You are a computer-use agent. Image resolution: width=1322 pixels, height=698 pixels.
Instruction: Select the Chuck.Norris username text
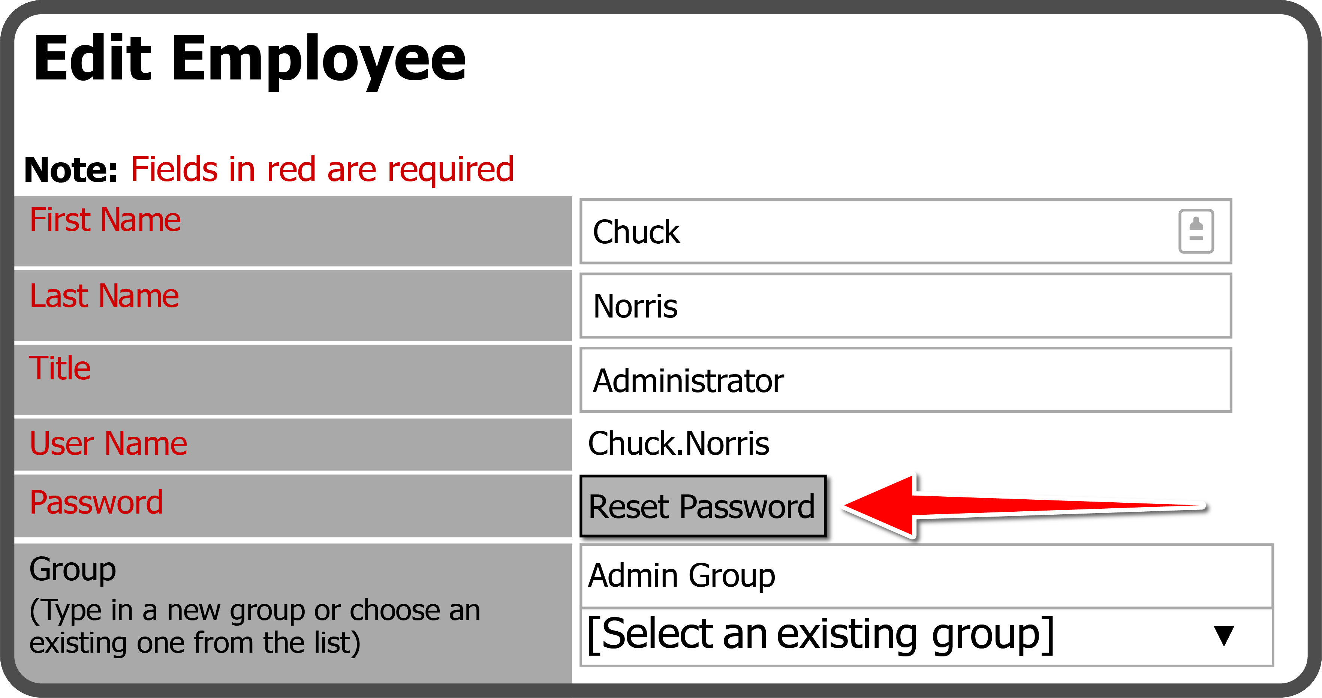(678, 443)
